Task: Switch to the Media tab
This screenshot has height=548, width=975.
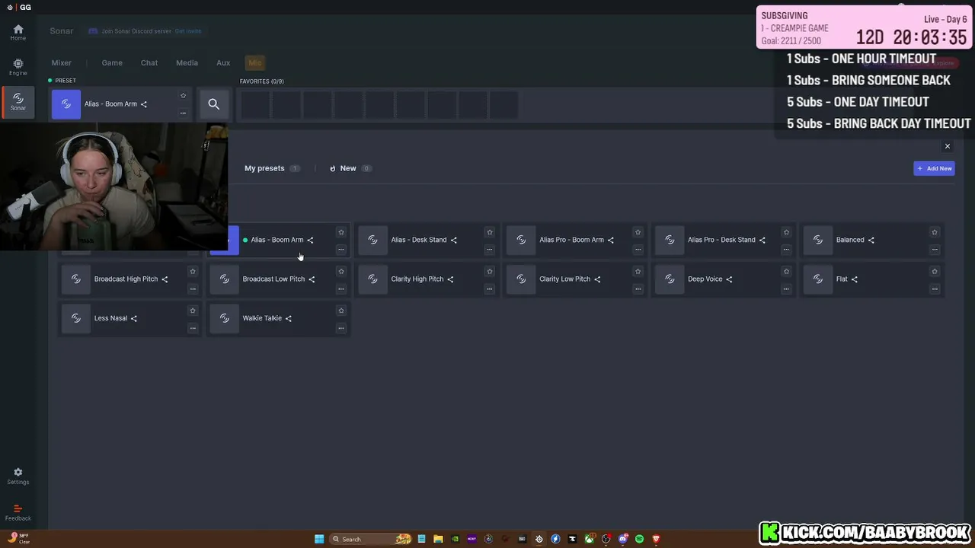Action: [x=187, y=63]
